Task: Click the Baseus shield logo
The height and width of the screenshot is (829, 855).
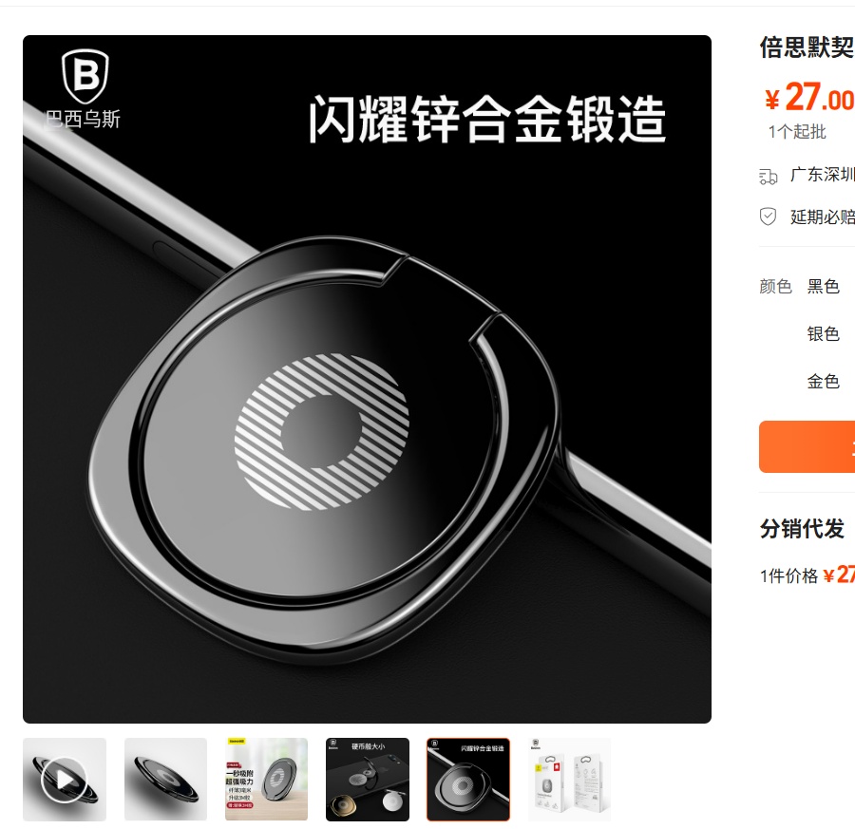Action: (85, 77)
